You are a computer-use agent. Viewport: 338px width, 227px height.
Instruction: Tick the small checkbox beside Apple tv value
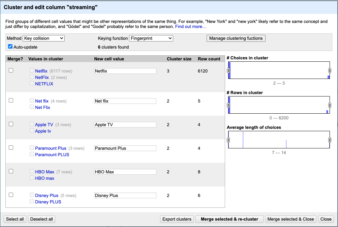pos(32,131)
